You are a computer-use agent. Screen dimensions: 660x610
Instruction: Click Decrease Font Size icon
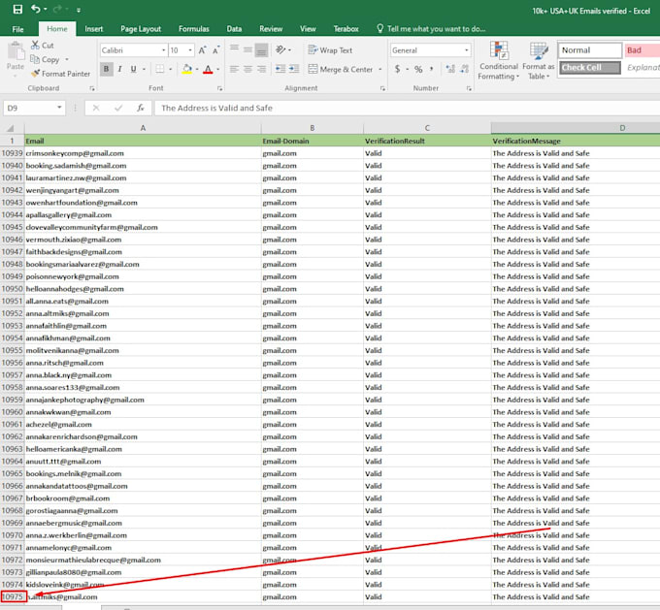click(215, 50)
